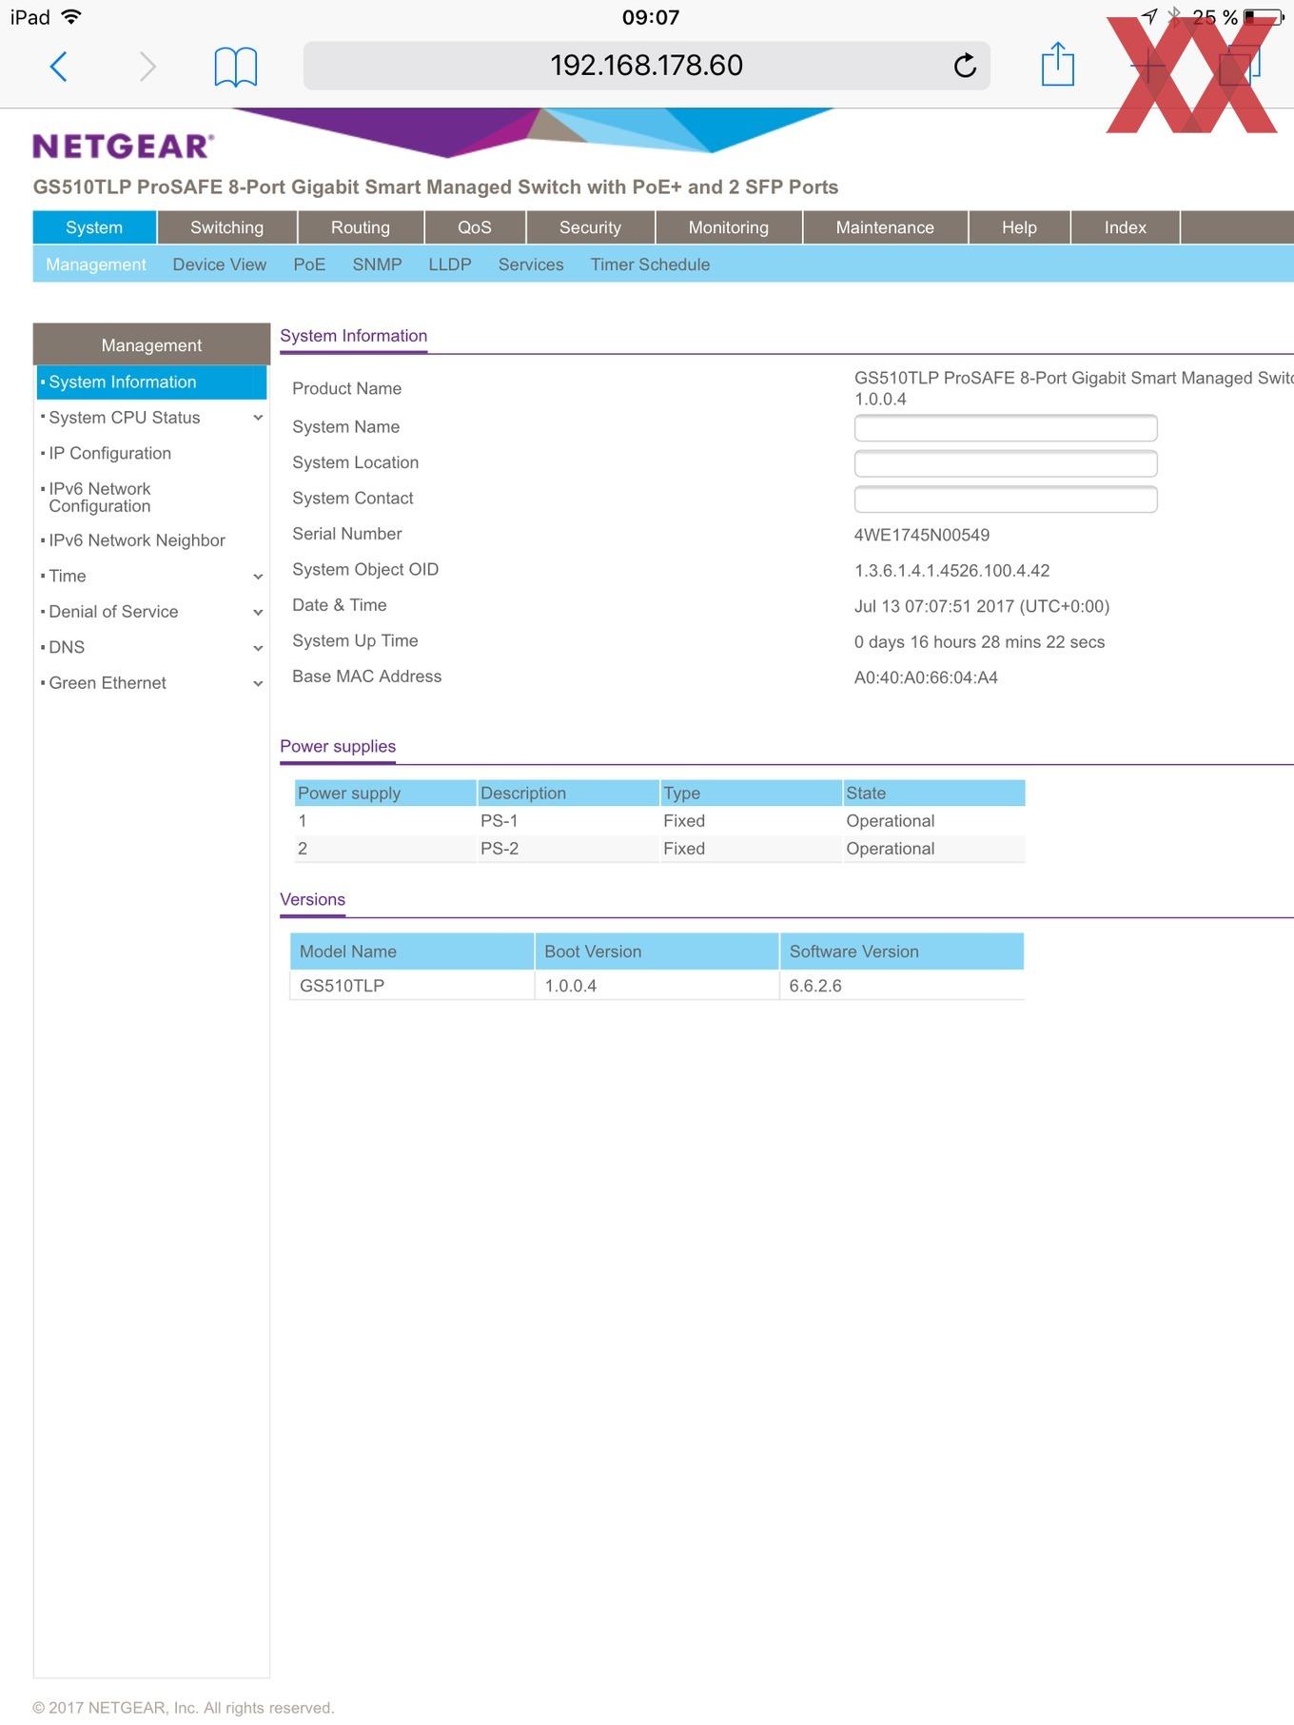
Task: Click the Management sidebar header
Action: coord(151,344)
